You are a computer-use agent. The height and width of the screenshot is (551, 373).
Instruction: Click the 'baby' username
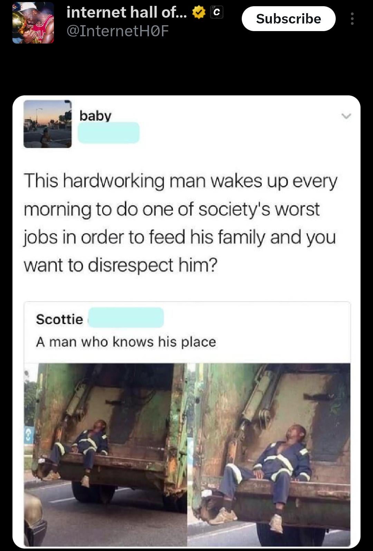coord(95,116)
